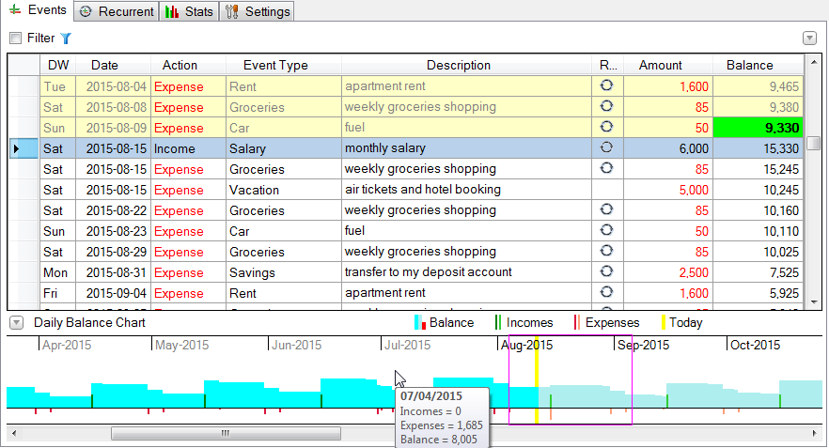
Task: Collapse the Daily Balance Chart panel
Action: click(x=16, y=323)
